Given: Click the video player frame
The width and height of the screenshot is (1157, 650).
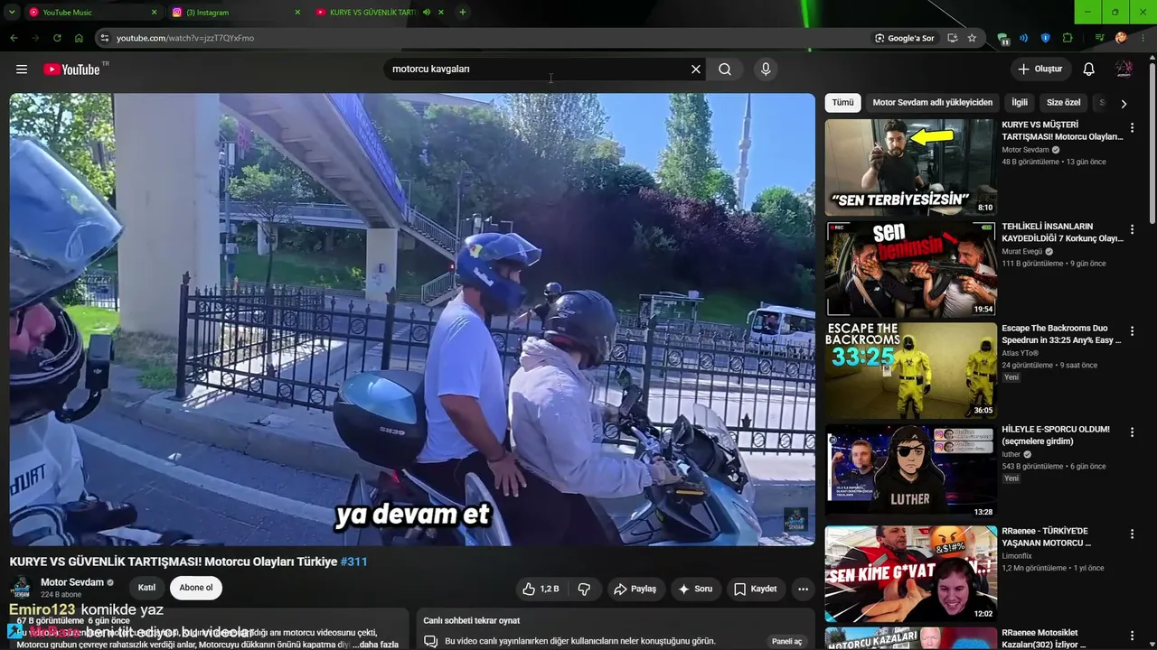Looking at the screenshot, I should coord(412,320).
